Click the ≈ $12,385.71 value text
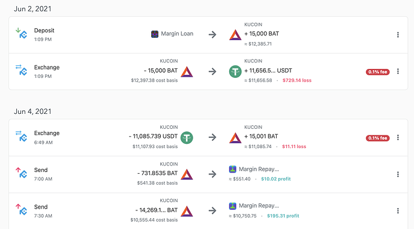The height and width of the screenshot is (229, 414). coord(258,44)
